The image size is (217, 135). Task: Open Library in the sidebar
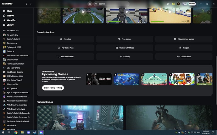10,25
